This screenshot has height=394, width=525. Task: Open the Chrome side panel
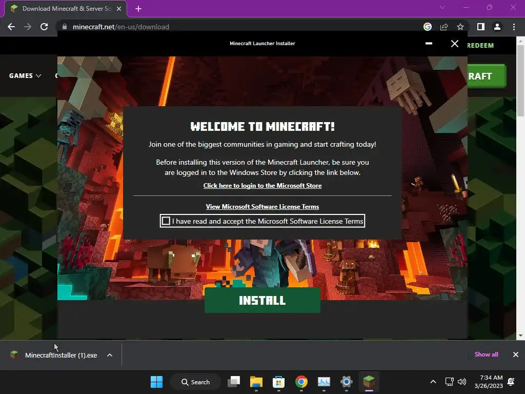[x=481, y=27]
